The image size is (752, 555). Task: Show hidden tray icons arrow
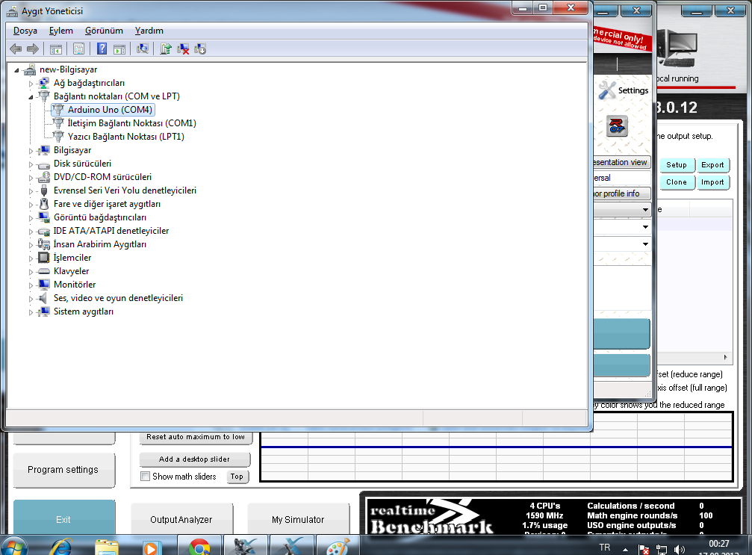coord(625,549)
